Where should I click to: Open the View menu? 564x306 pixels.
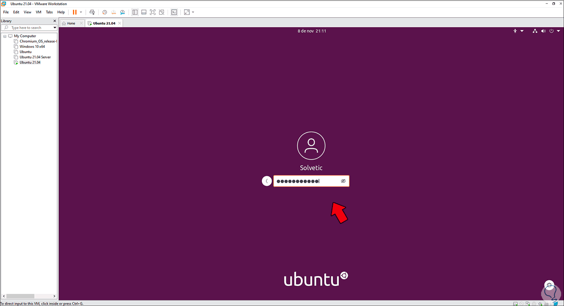(27, 12)
